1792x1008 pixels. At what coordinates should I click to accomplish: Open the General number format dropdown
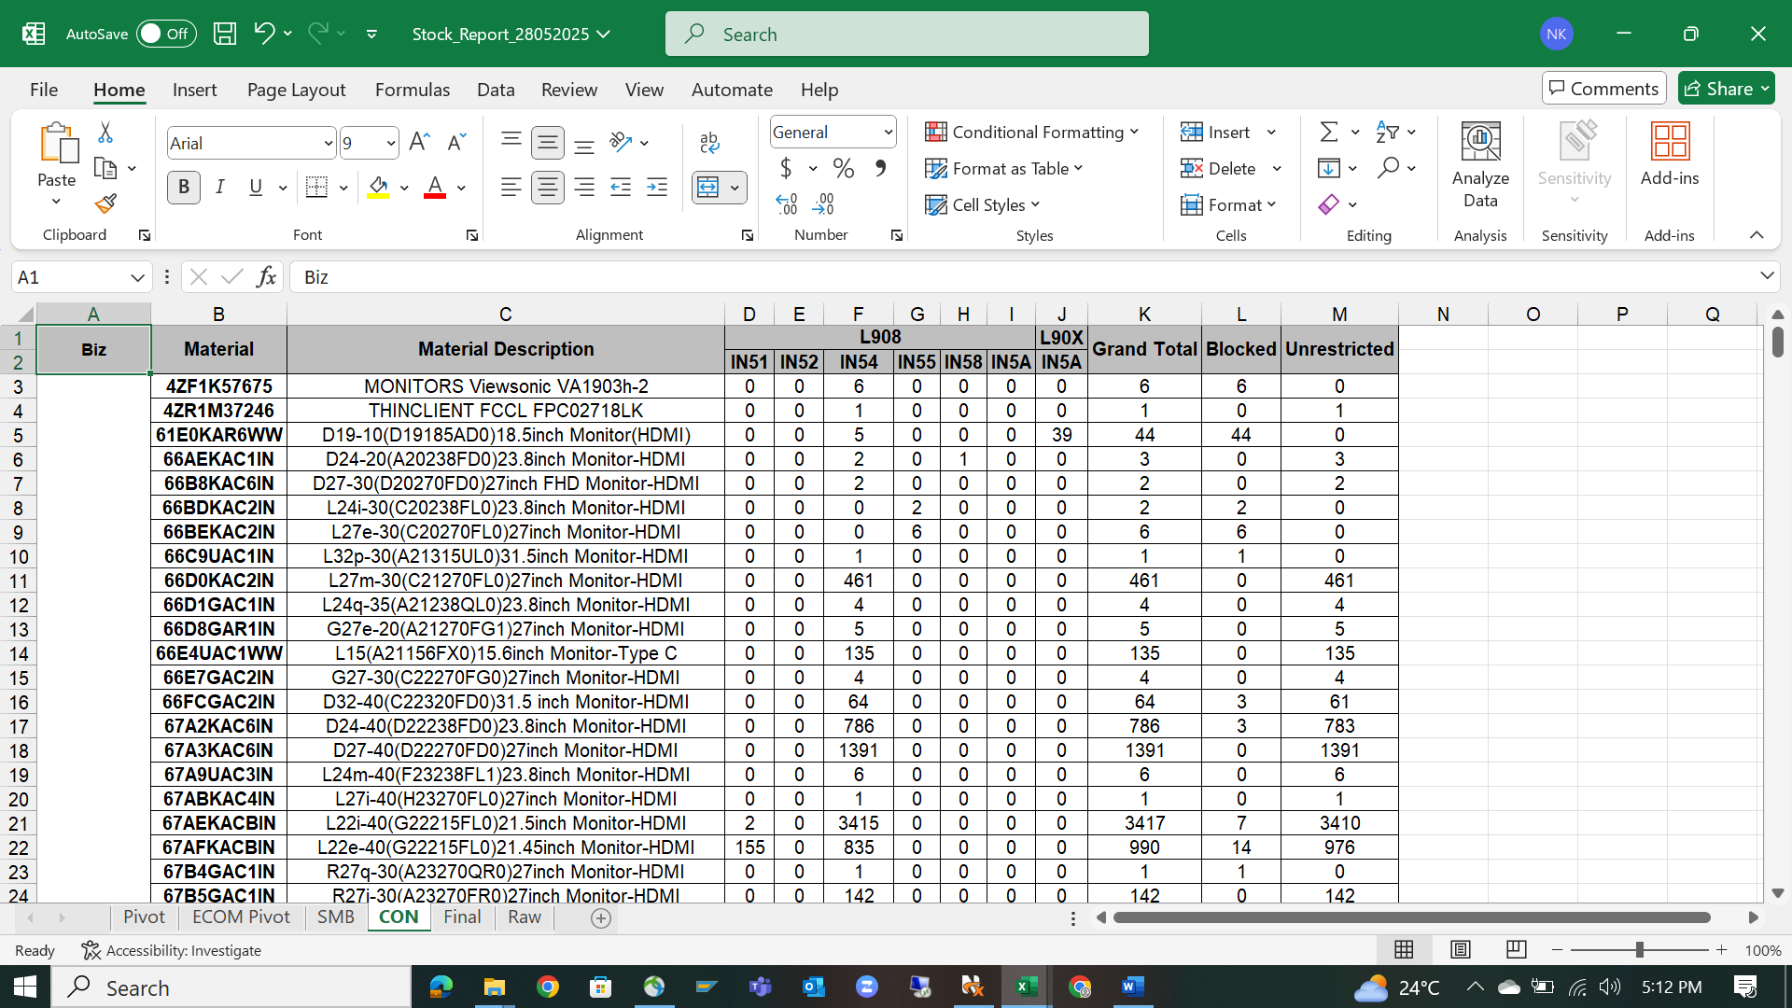[x=888, y=133]
